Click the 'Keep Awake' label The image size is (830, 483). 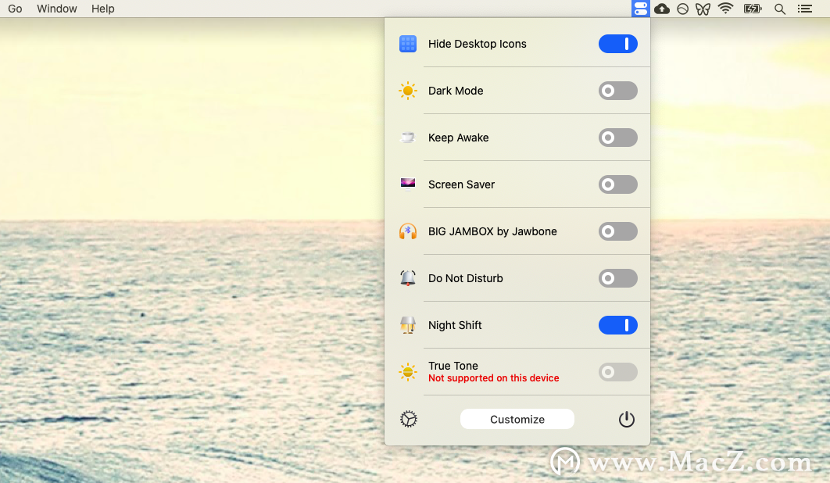click(459, 138)
